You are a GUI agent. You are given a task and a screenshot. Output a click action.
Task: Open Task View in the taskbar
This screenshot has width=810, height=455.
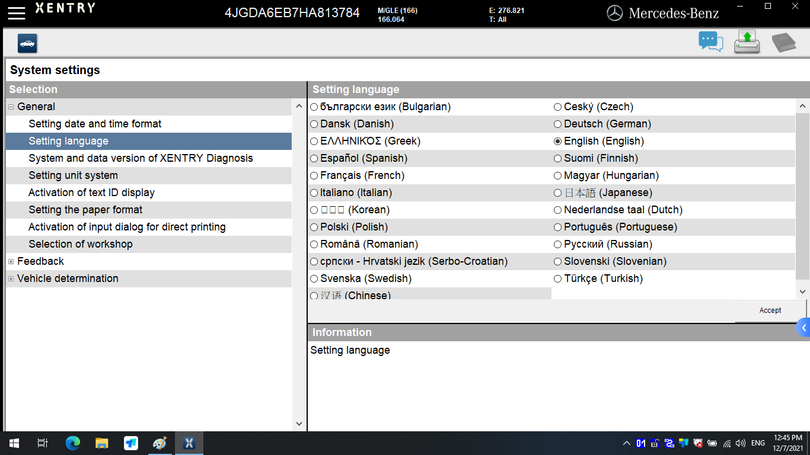click(x=43, y=443)
